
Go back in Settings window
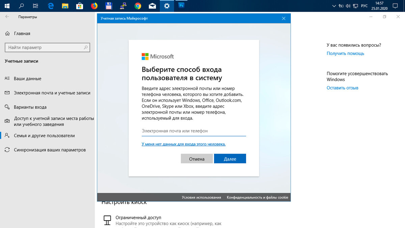(7, 17)
